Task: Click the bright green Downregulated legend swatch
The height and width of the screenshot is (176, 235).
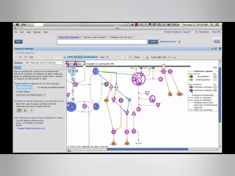Action: tap(191, 80)
